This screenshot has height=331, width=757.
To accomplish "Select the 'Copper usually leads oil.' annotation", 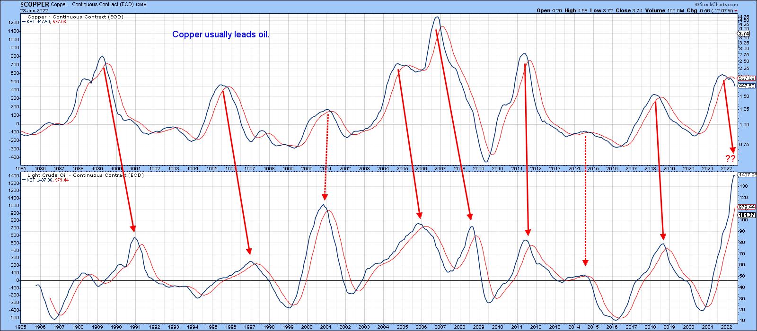I will (x=221, y=35).
